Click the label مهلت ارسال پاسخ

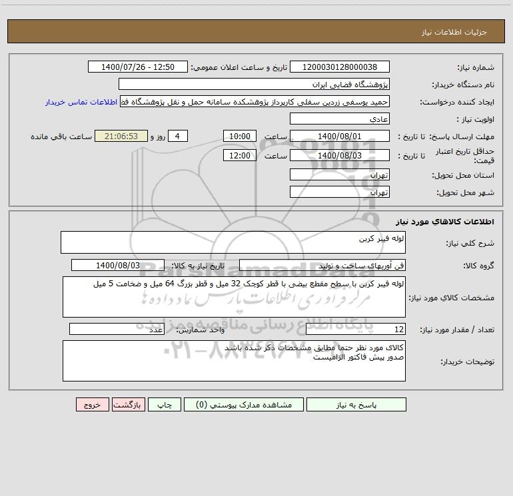461,136
